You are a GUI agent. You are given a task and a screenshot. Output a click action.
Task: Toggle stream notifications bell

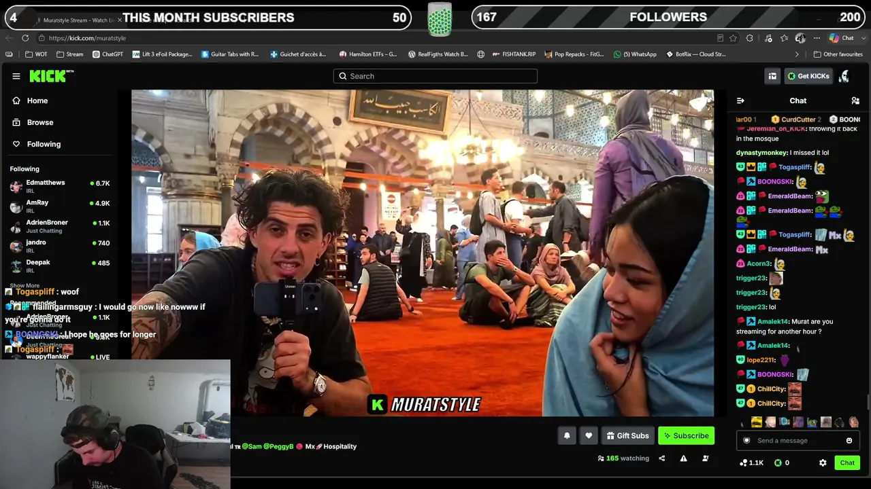coord(567,435)
